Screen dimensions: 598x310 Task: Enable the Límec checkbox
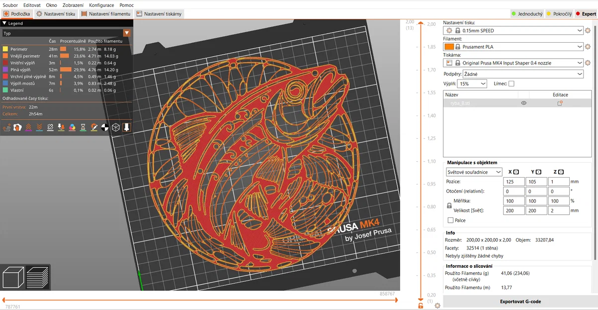[512, 84]
